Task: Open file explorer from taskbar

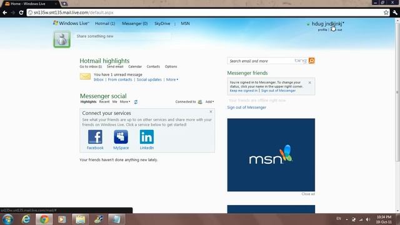Action: click(x=81, y=219)
